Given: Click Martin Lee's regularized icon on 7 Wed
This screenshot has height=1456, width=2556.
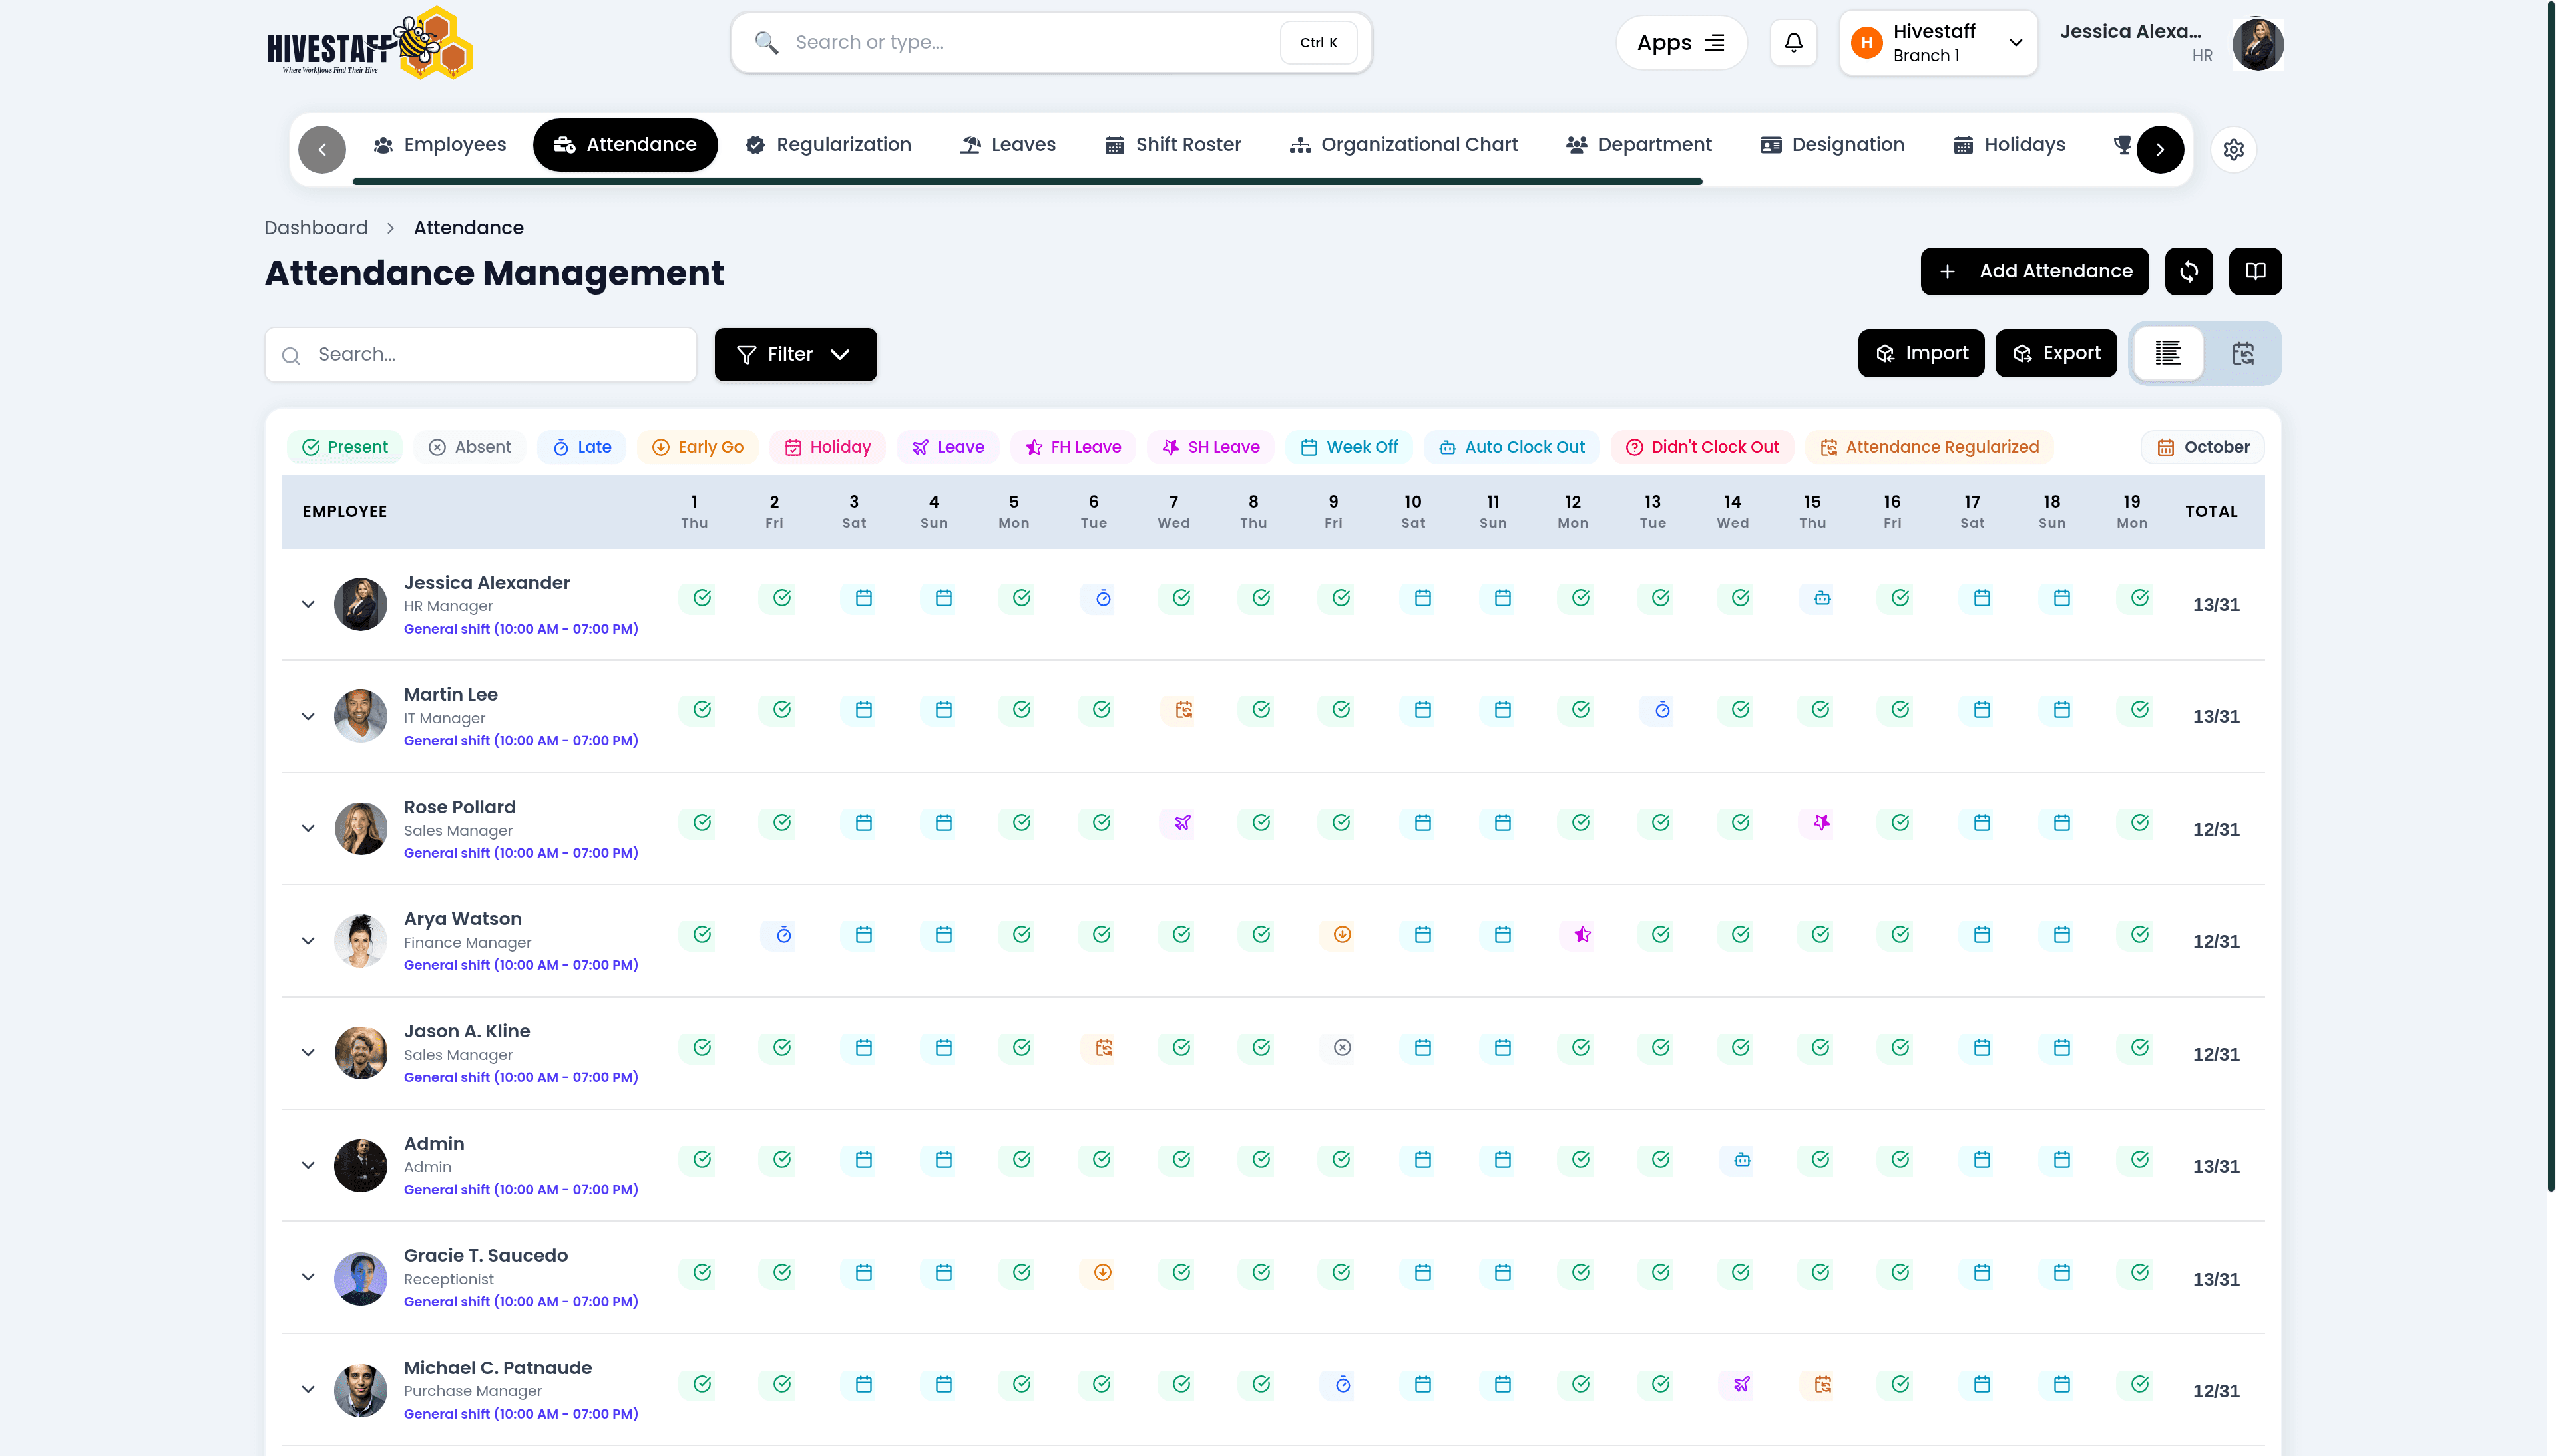Looking at the screenshot, I should click(1183, 710).
